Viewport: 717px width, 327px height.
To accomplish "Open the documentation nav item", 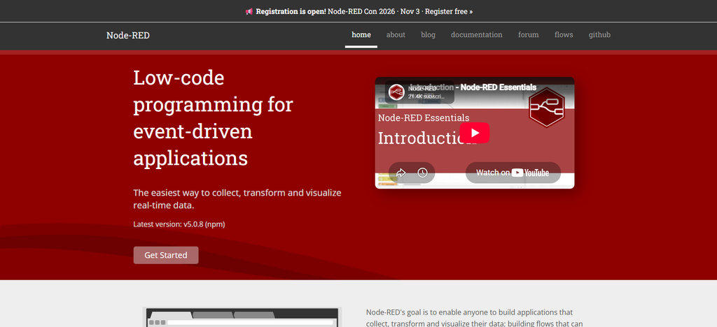I will pyautogui.click(x=476, y=35).
